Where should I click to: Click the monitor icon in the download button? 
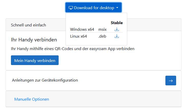(71, 8)
